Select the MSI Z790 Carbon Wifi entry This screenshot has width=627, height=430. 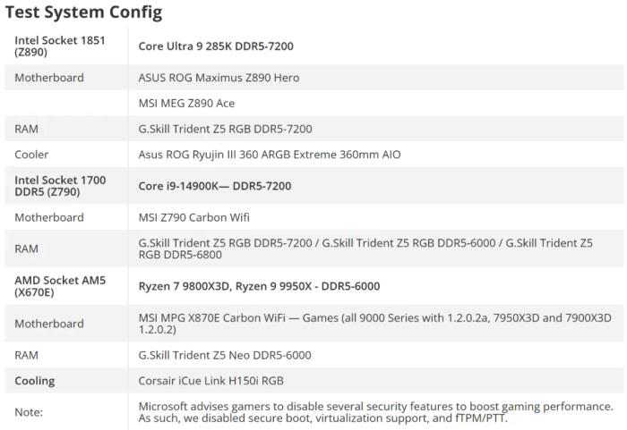pos(194,217)
